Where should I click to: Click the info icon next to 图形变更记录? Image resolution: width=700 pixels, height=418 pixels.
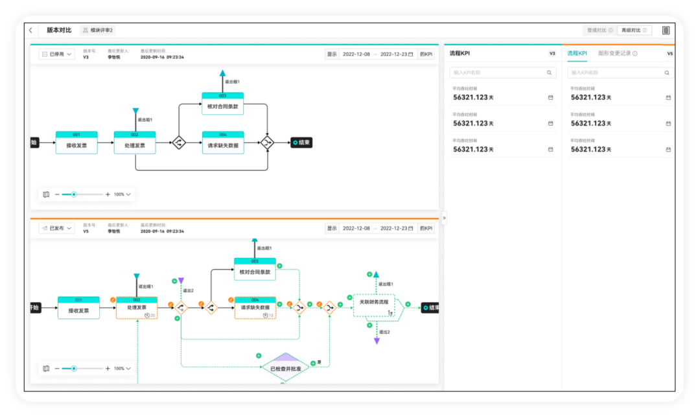click(635, 54)
